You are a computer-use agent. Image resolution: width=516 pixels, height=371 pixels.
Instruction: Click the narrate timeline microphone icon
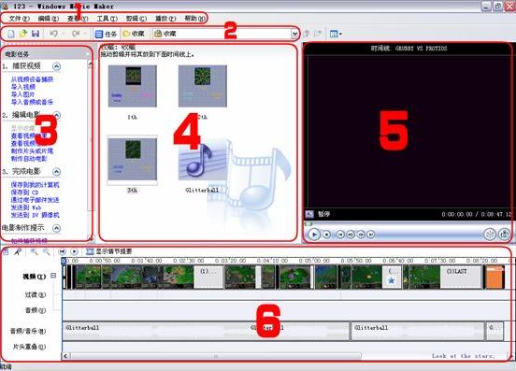(x=18, y=252)
